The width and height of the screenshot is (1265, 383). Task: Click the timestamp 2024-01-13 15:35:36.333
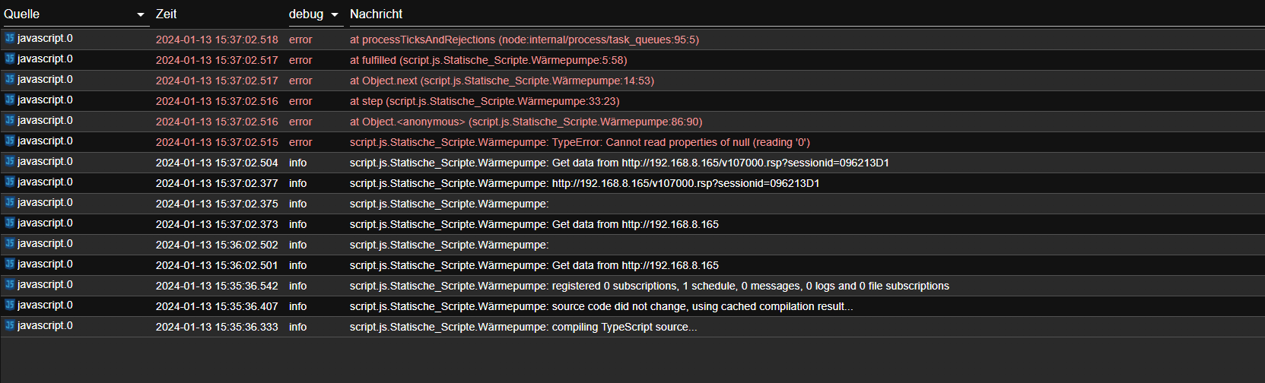pyautogui.click(x=217, y=327)
